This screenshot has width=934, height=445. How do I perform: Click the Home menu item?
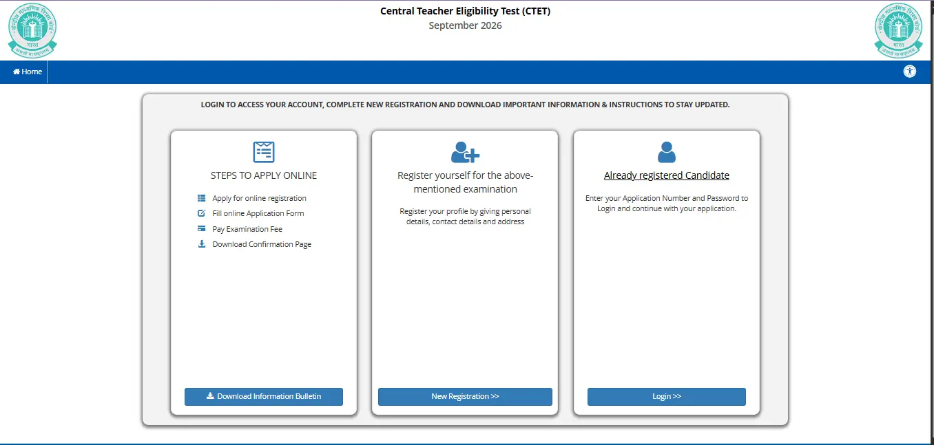coord(28,72)
